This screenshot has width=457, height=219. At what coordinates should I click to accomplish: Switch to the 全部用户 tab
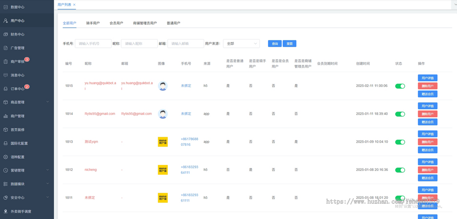70,23
